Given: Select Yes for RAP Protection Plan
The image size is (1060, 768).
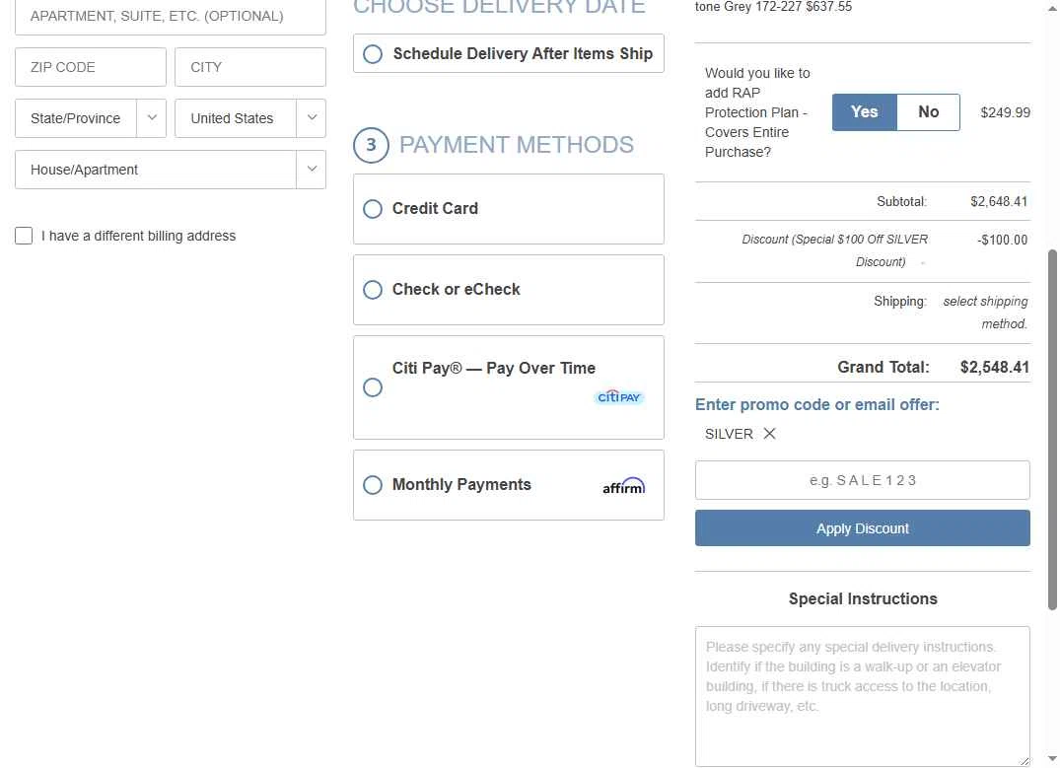Looking at the screenshot, I should tap(865, 112).
